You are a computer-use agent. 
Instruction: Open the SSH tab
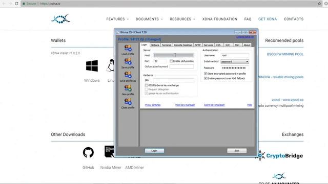tap(237, 45)
